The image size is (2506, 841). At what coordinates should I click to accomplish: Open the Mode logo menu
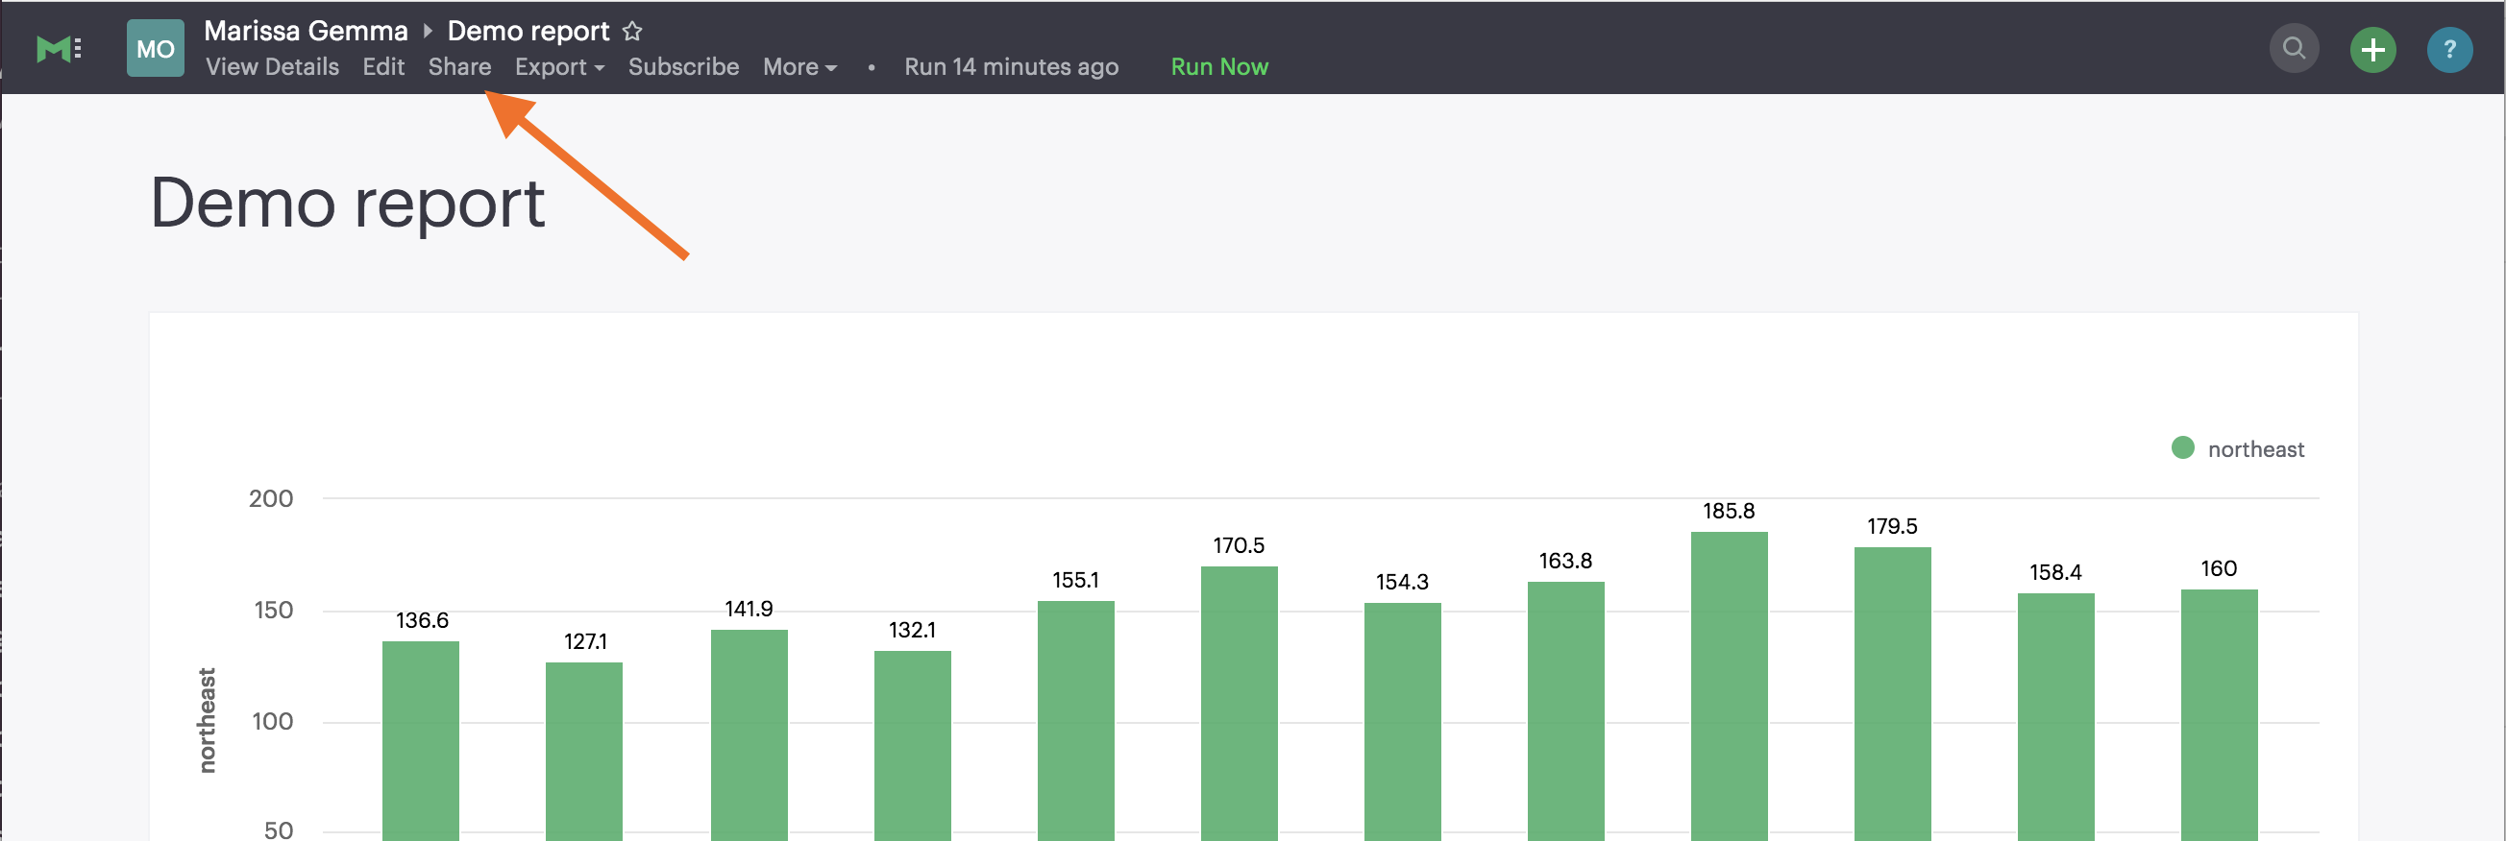(59, 49)
